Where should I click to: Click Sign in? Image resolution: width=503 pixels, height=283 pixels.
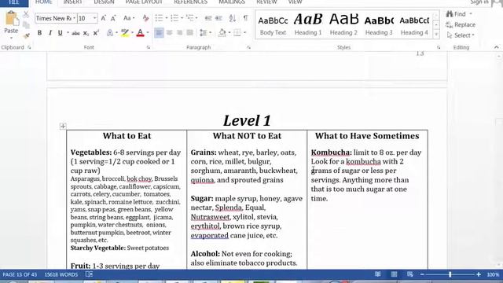tap(479, 2)
